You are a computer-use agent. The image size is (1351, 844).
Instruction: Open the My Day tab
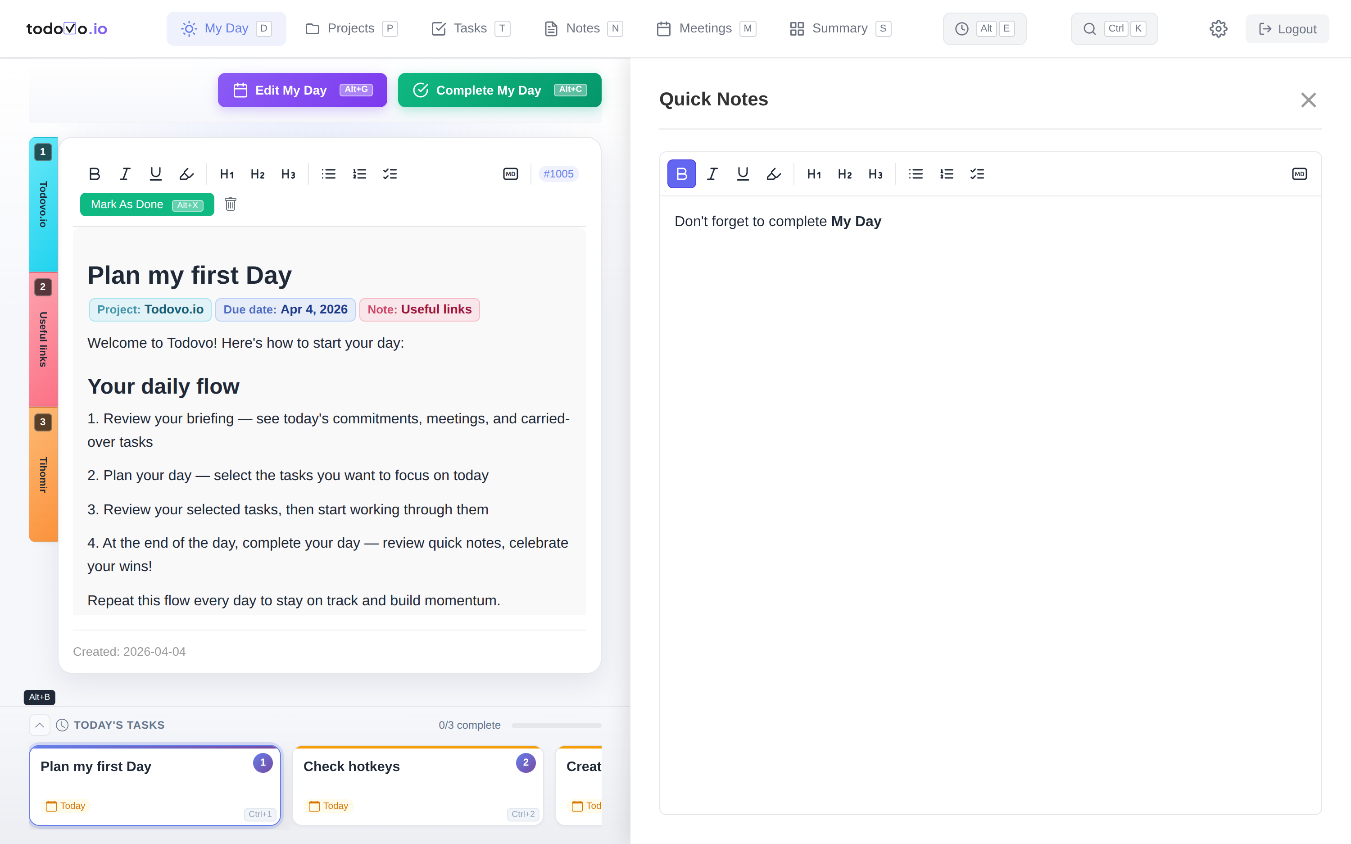point(227,28)
